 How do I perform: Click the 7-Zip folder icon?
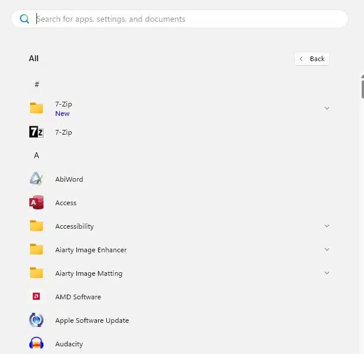(x=36, y=108)
